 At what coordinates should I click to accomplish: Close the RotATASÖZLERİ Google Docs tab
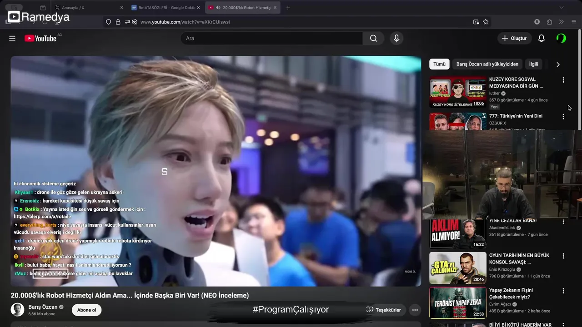tap(198, 8)
